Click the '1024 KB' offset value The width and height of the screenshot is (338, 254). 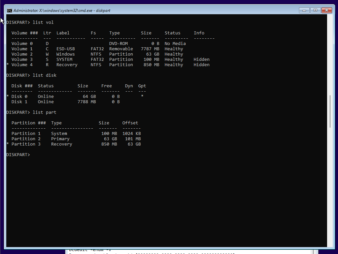click(x=131, y=134)
